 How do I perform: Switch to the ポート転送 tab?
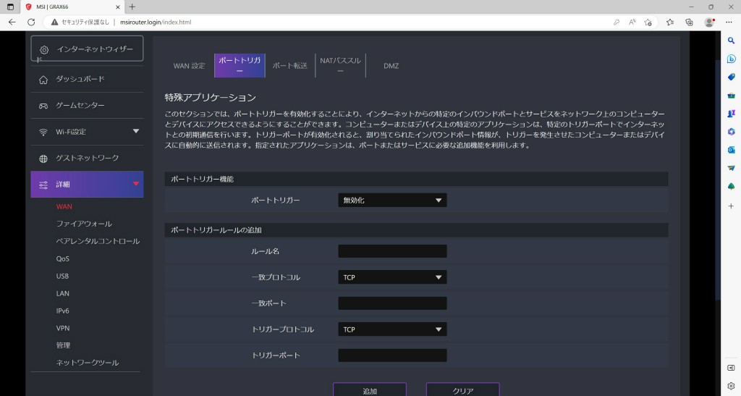[x=289, y=66]
